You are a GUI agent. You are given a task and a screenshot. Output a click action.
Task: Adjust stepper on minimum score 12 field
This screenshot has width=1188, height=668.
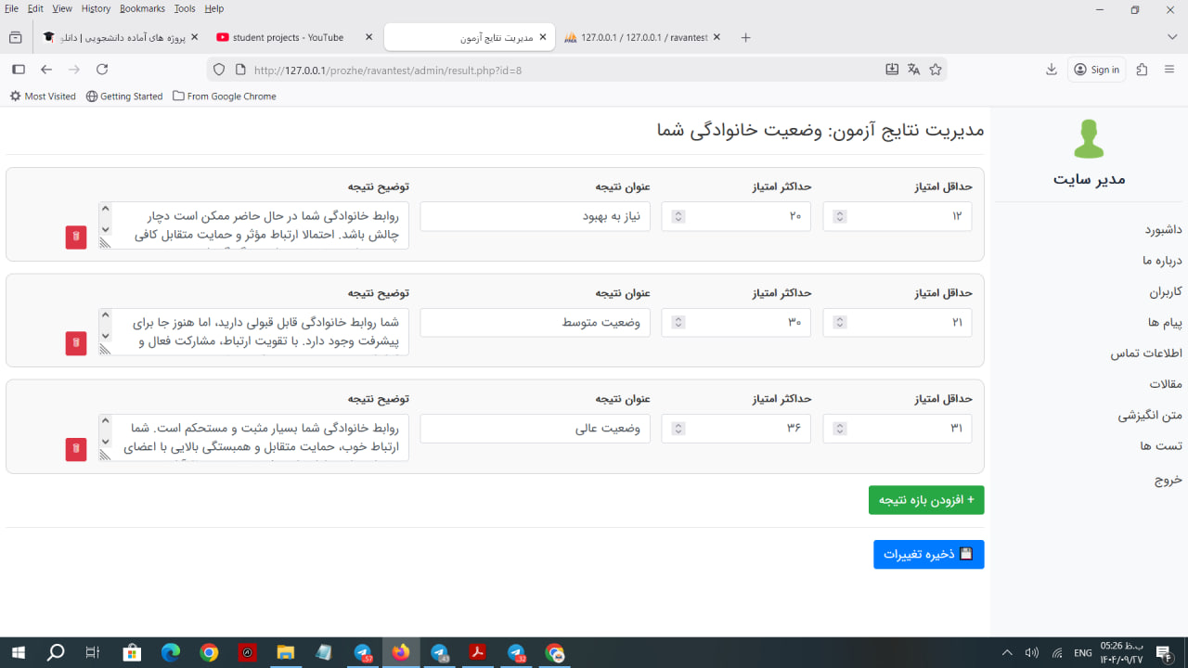coord(839,216)
